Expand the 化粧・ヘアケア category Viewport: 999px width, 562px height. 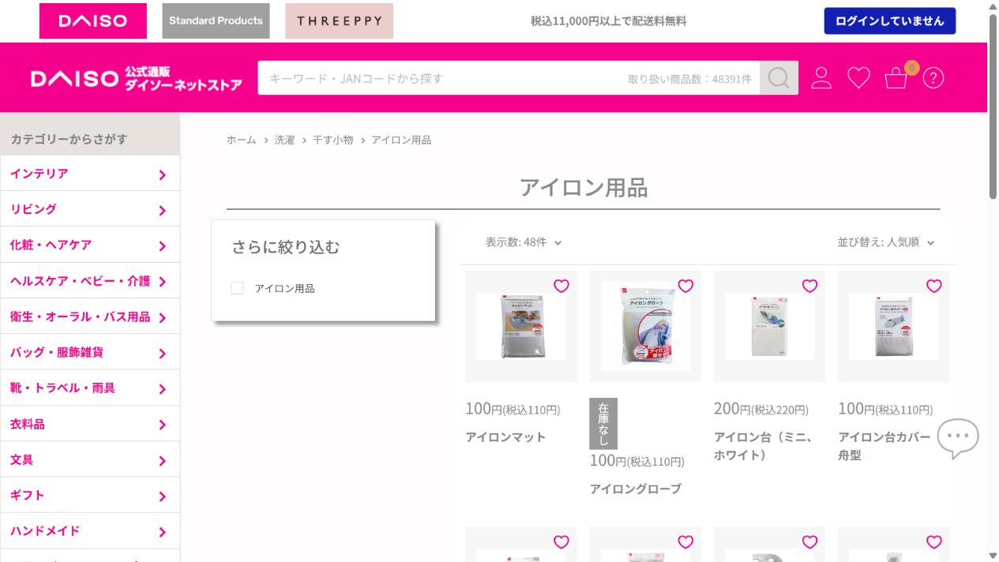(90, 245)
